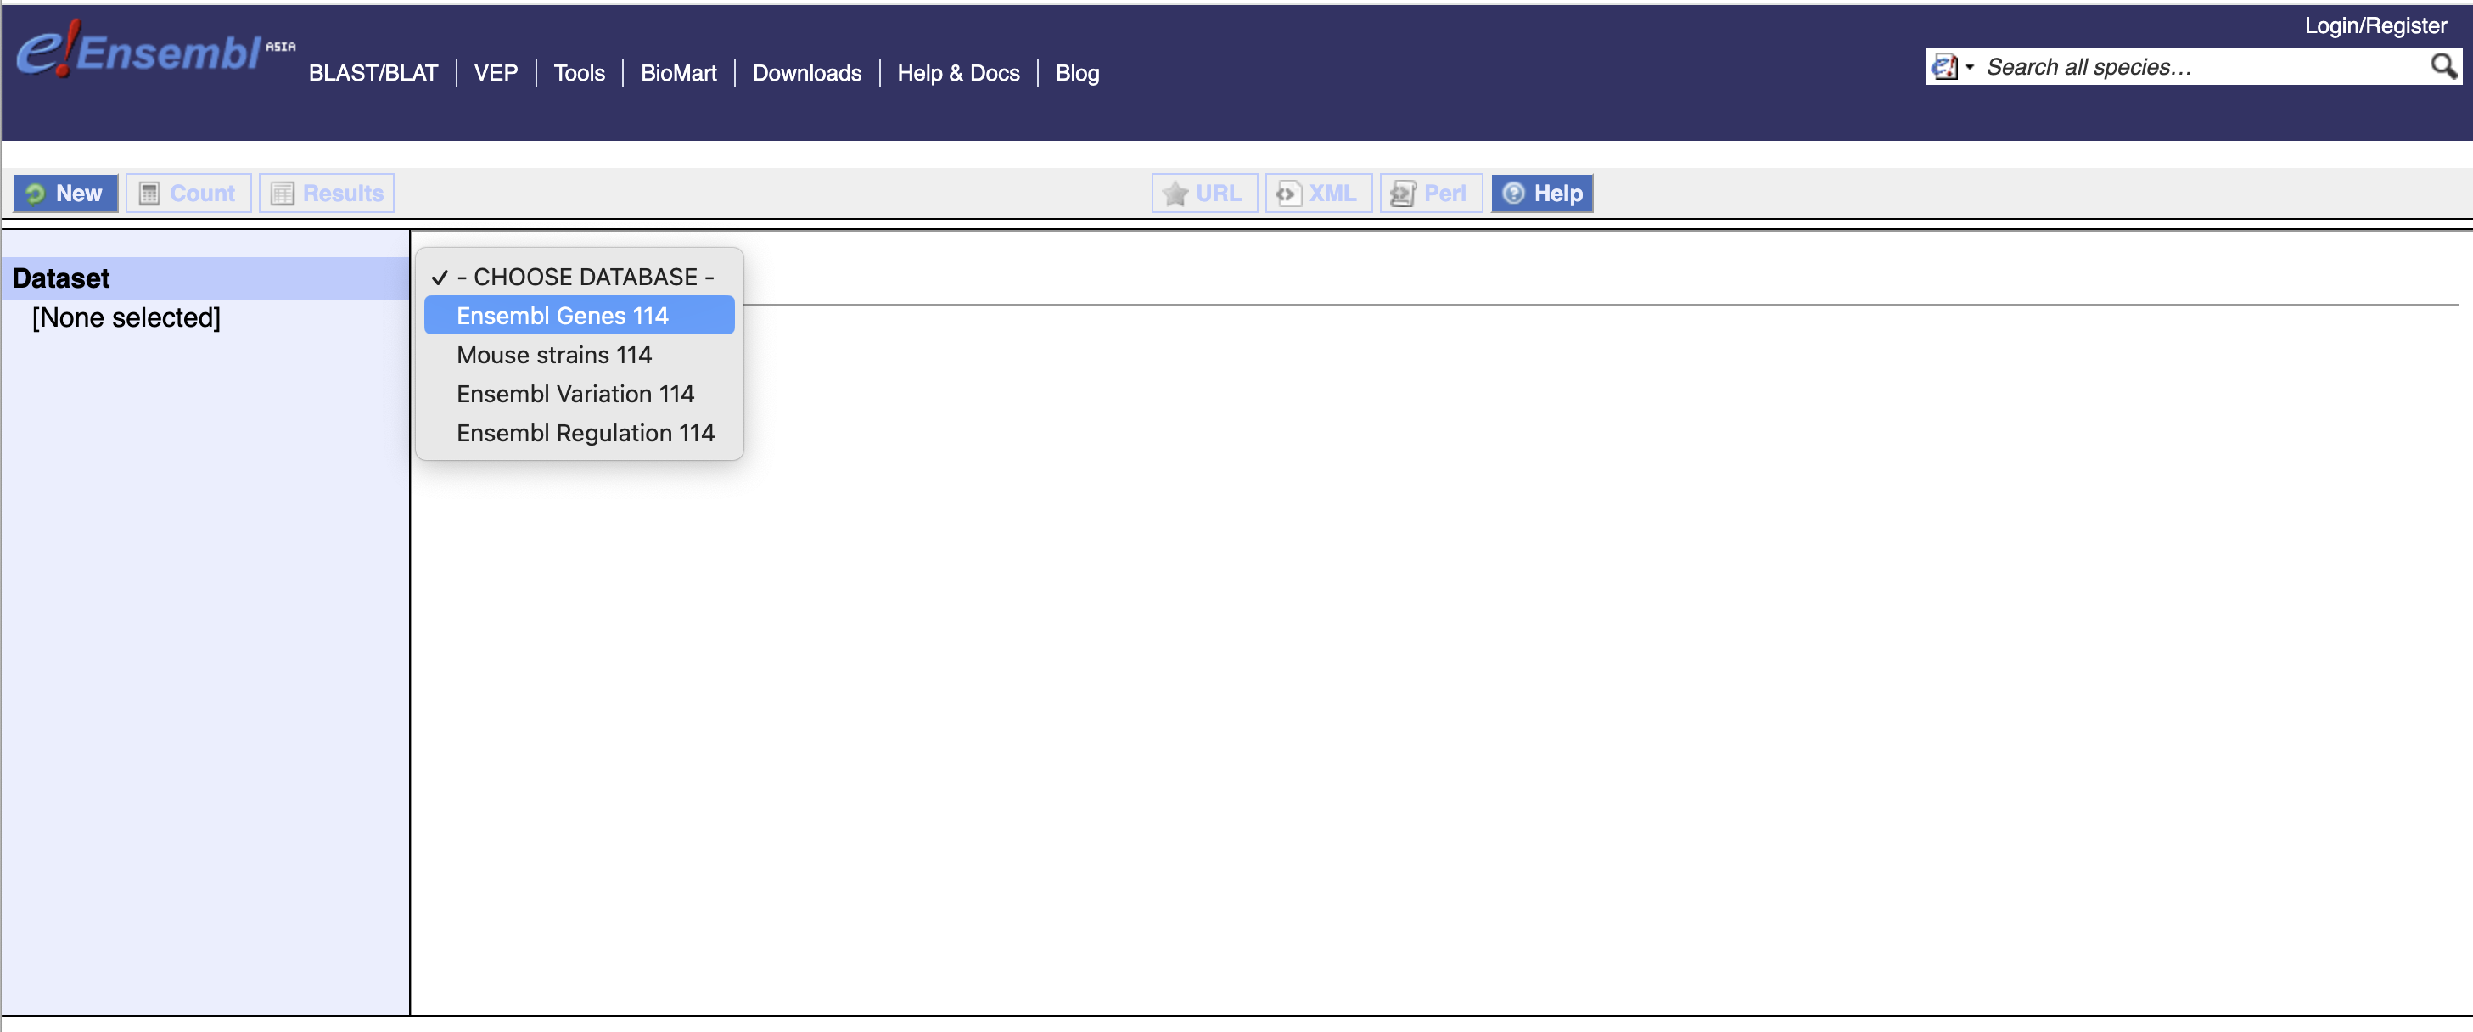
Task: Visit the Blog link
Action: pos(1076,73)
